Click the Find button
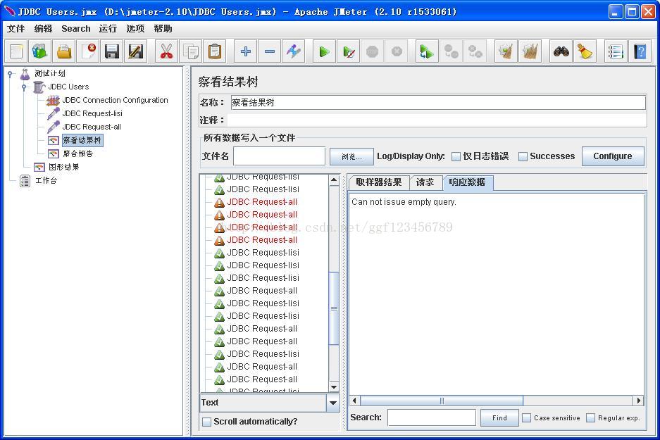Viewport: 660px width, 440px height. [499, 417]
